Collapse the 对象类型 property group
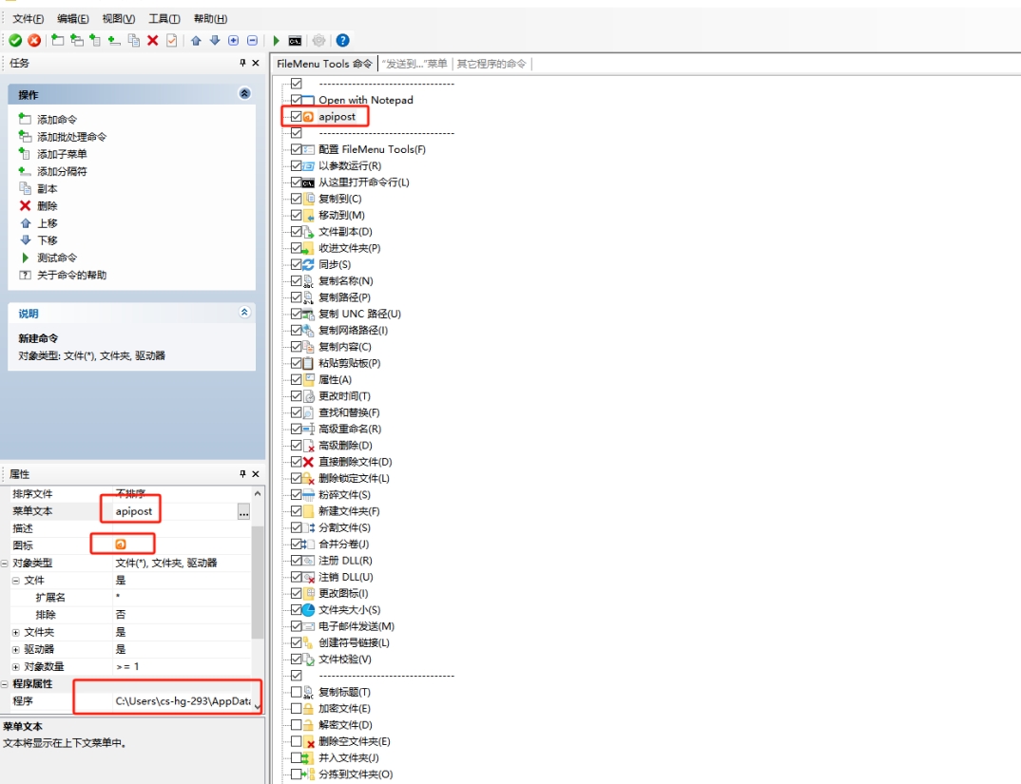The width and height of the screenshot is (1021, 784). [x=4, y=563]
